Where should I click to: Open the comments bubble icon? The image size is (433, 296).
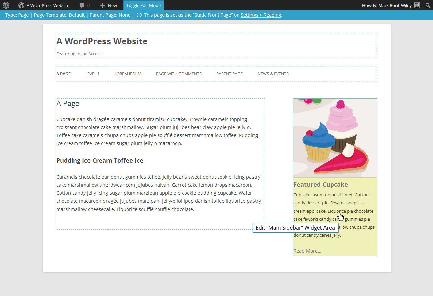click(x=82, y=5)
